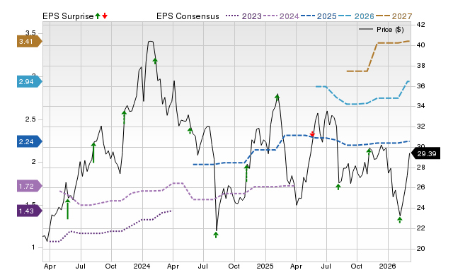
Task: Click the 2.94 light blue value tag
Action: [x=29, y=81]
